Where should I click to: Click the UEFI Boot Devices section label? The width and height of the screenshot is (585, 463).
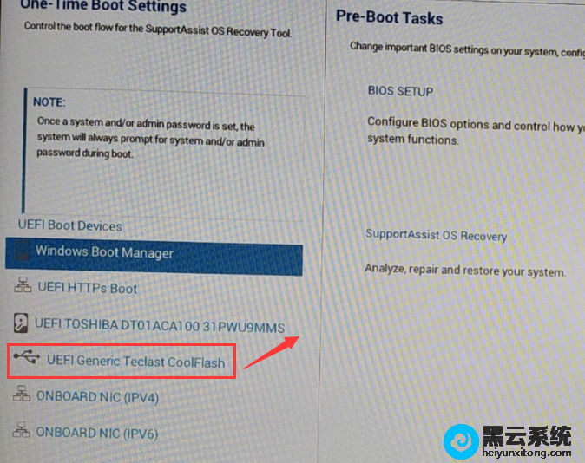tap(70, 225)
